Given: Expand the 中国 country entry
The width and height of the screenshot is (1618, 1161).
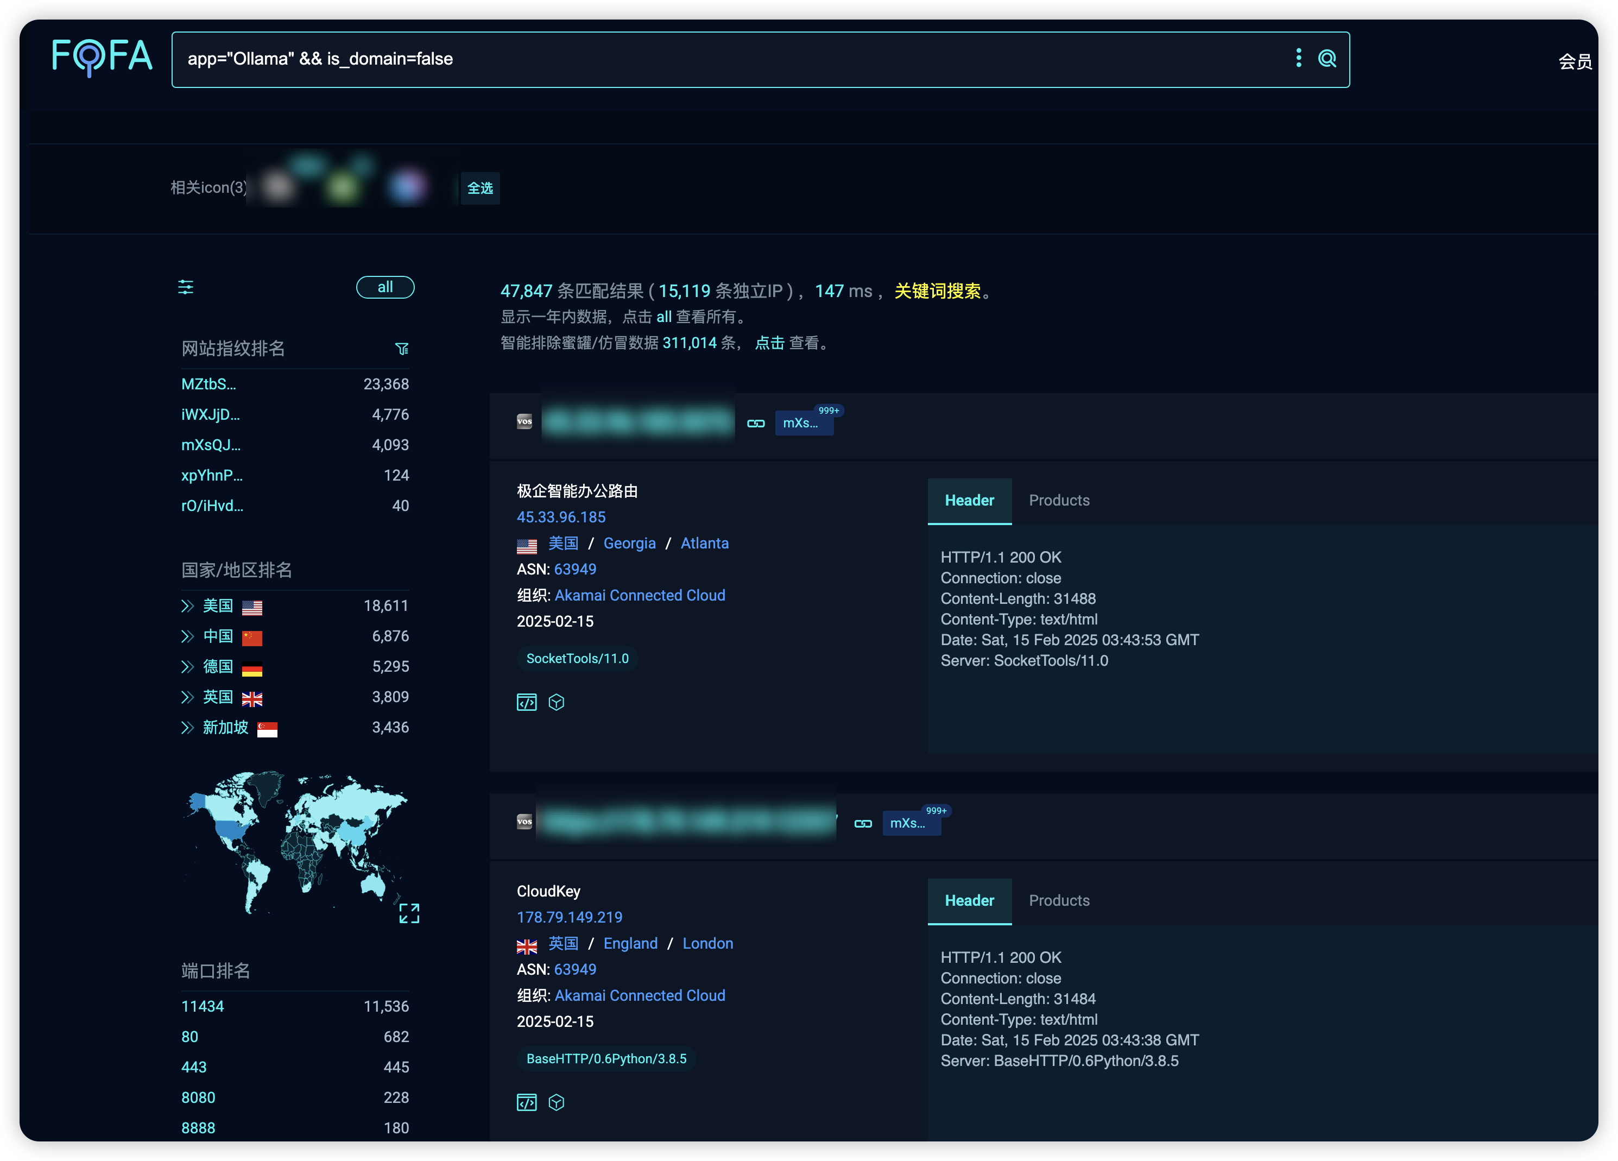Looking at the screenshot, I should 188,636.
